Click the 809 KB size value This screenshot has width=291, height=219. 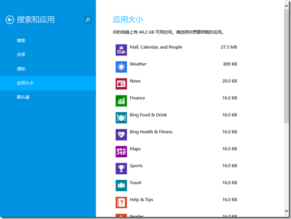point(230,64)
